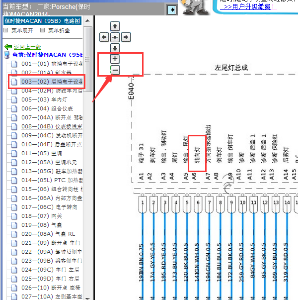298x300 pixels.
Task: Click the green back arrow icon
Action: (8, 47)
